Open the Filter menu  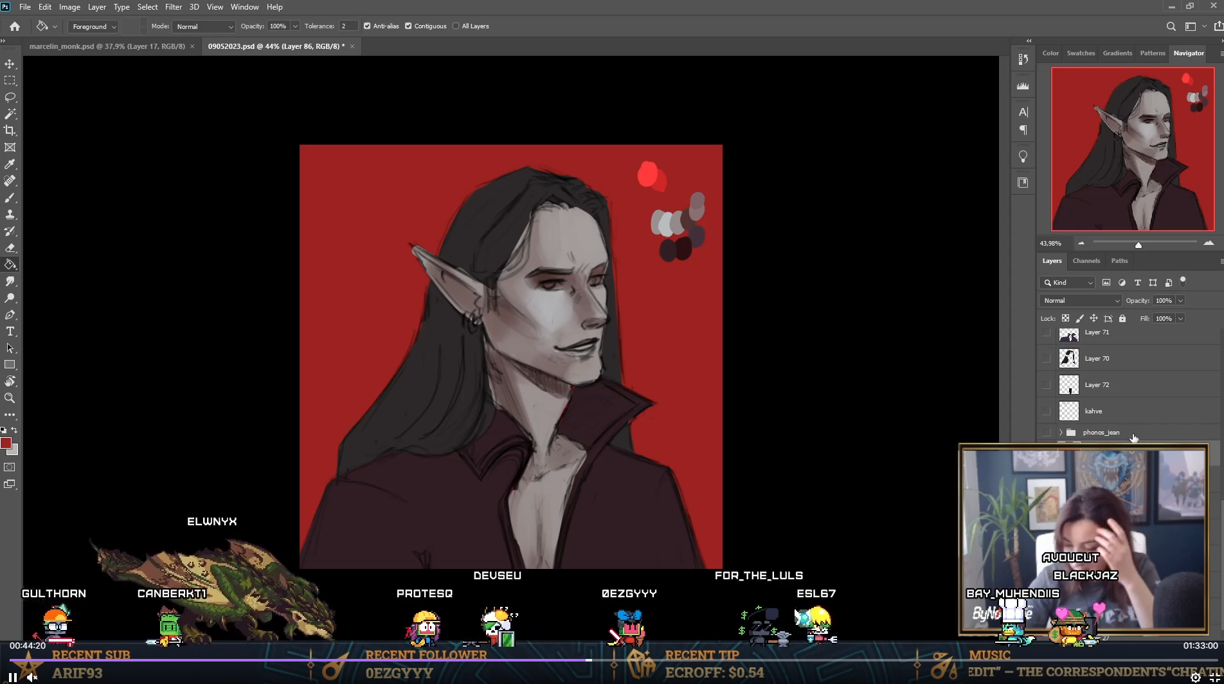tap(174, 7)
